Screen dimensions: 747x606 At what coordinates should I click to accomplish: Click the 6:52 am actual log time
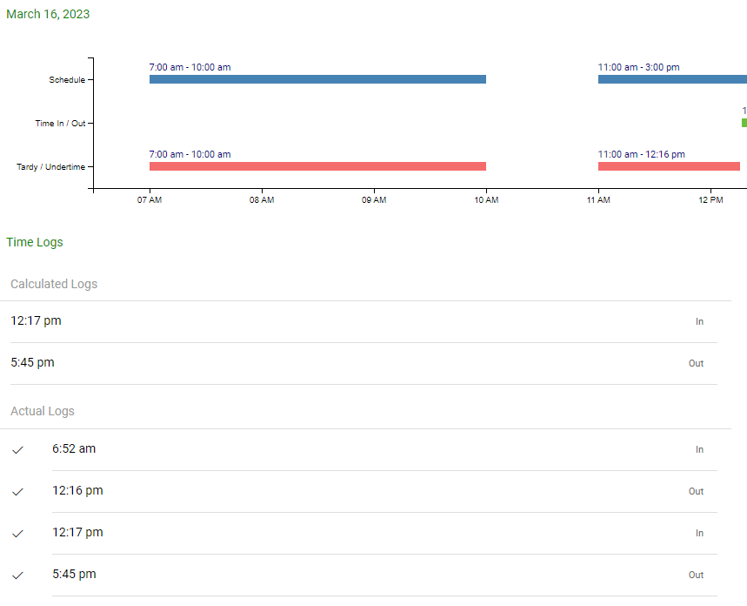tap(74, 449)
